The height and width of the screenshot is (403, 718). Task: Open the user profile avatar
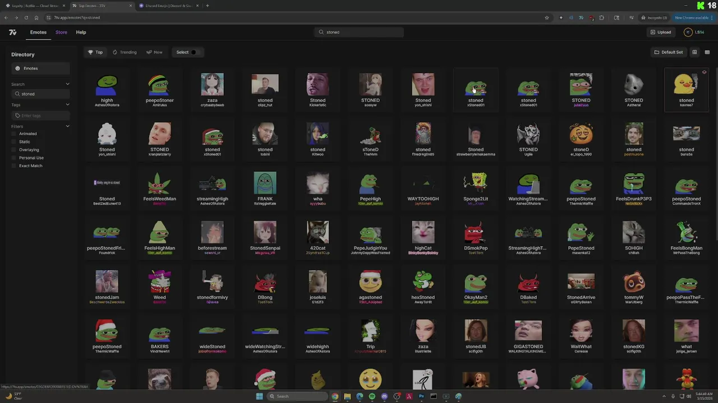688,32
